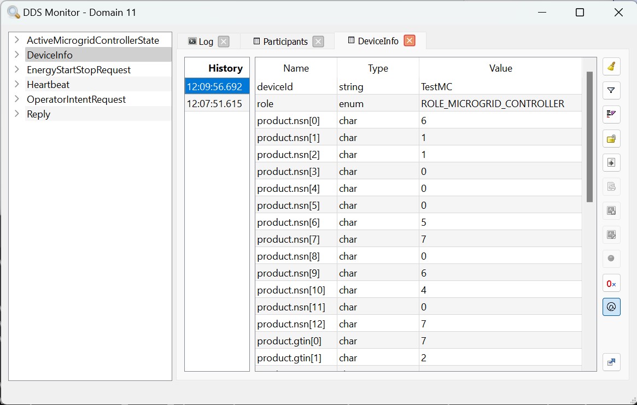Toggle the highlighted @ button
The image size is (637, 405).
[611, 307]
